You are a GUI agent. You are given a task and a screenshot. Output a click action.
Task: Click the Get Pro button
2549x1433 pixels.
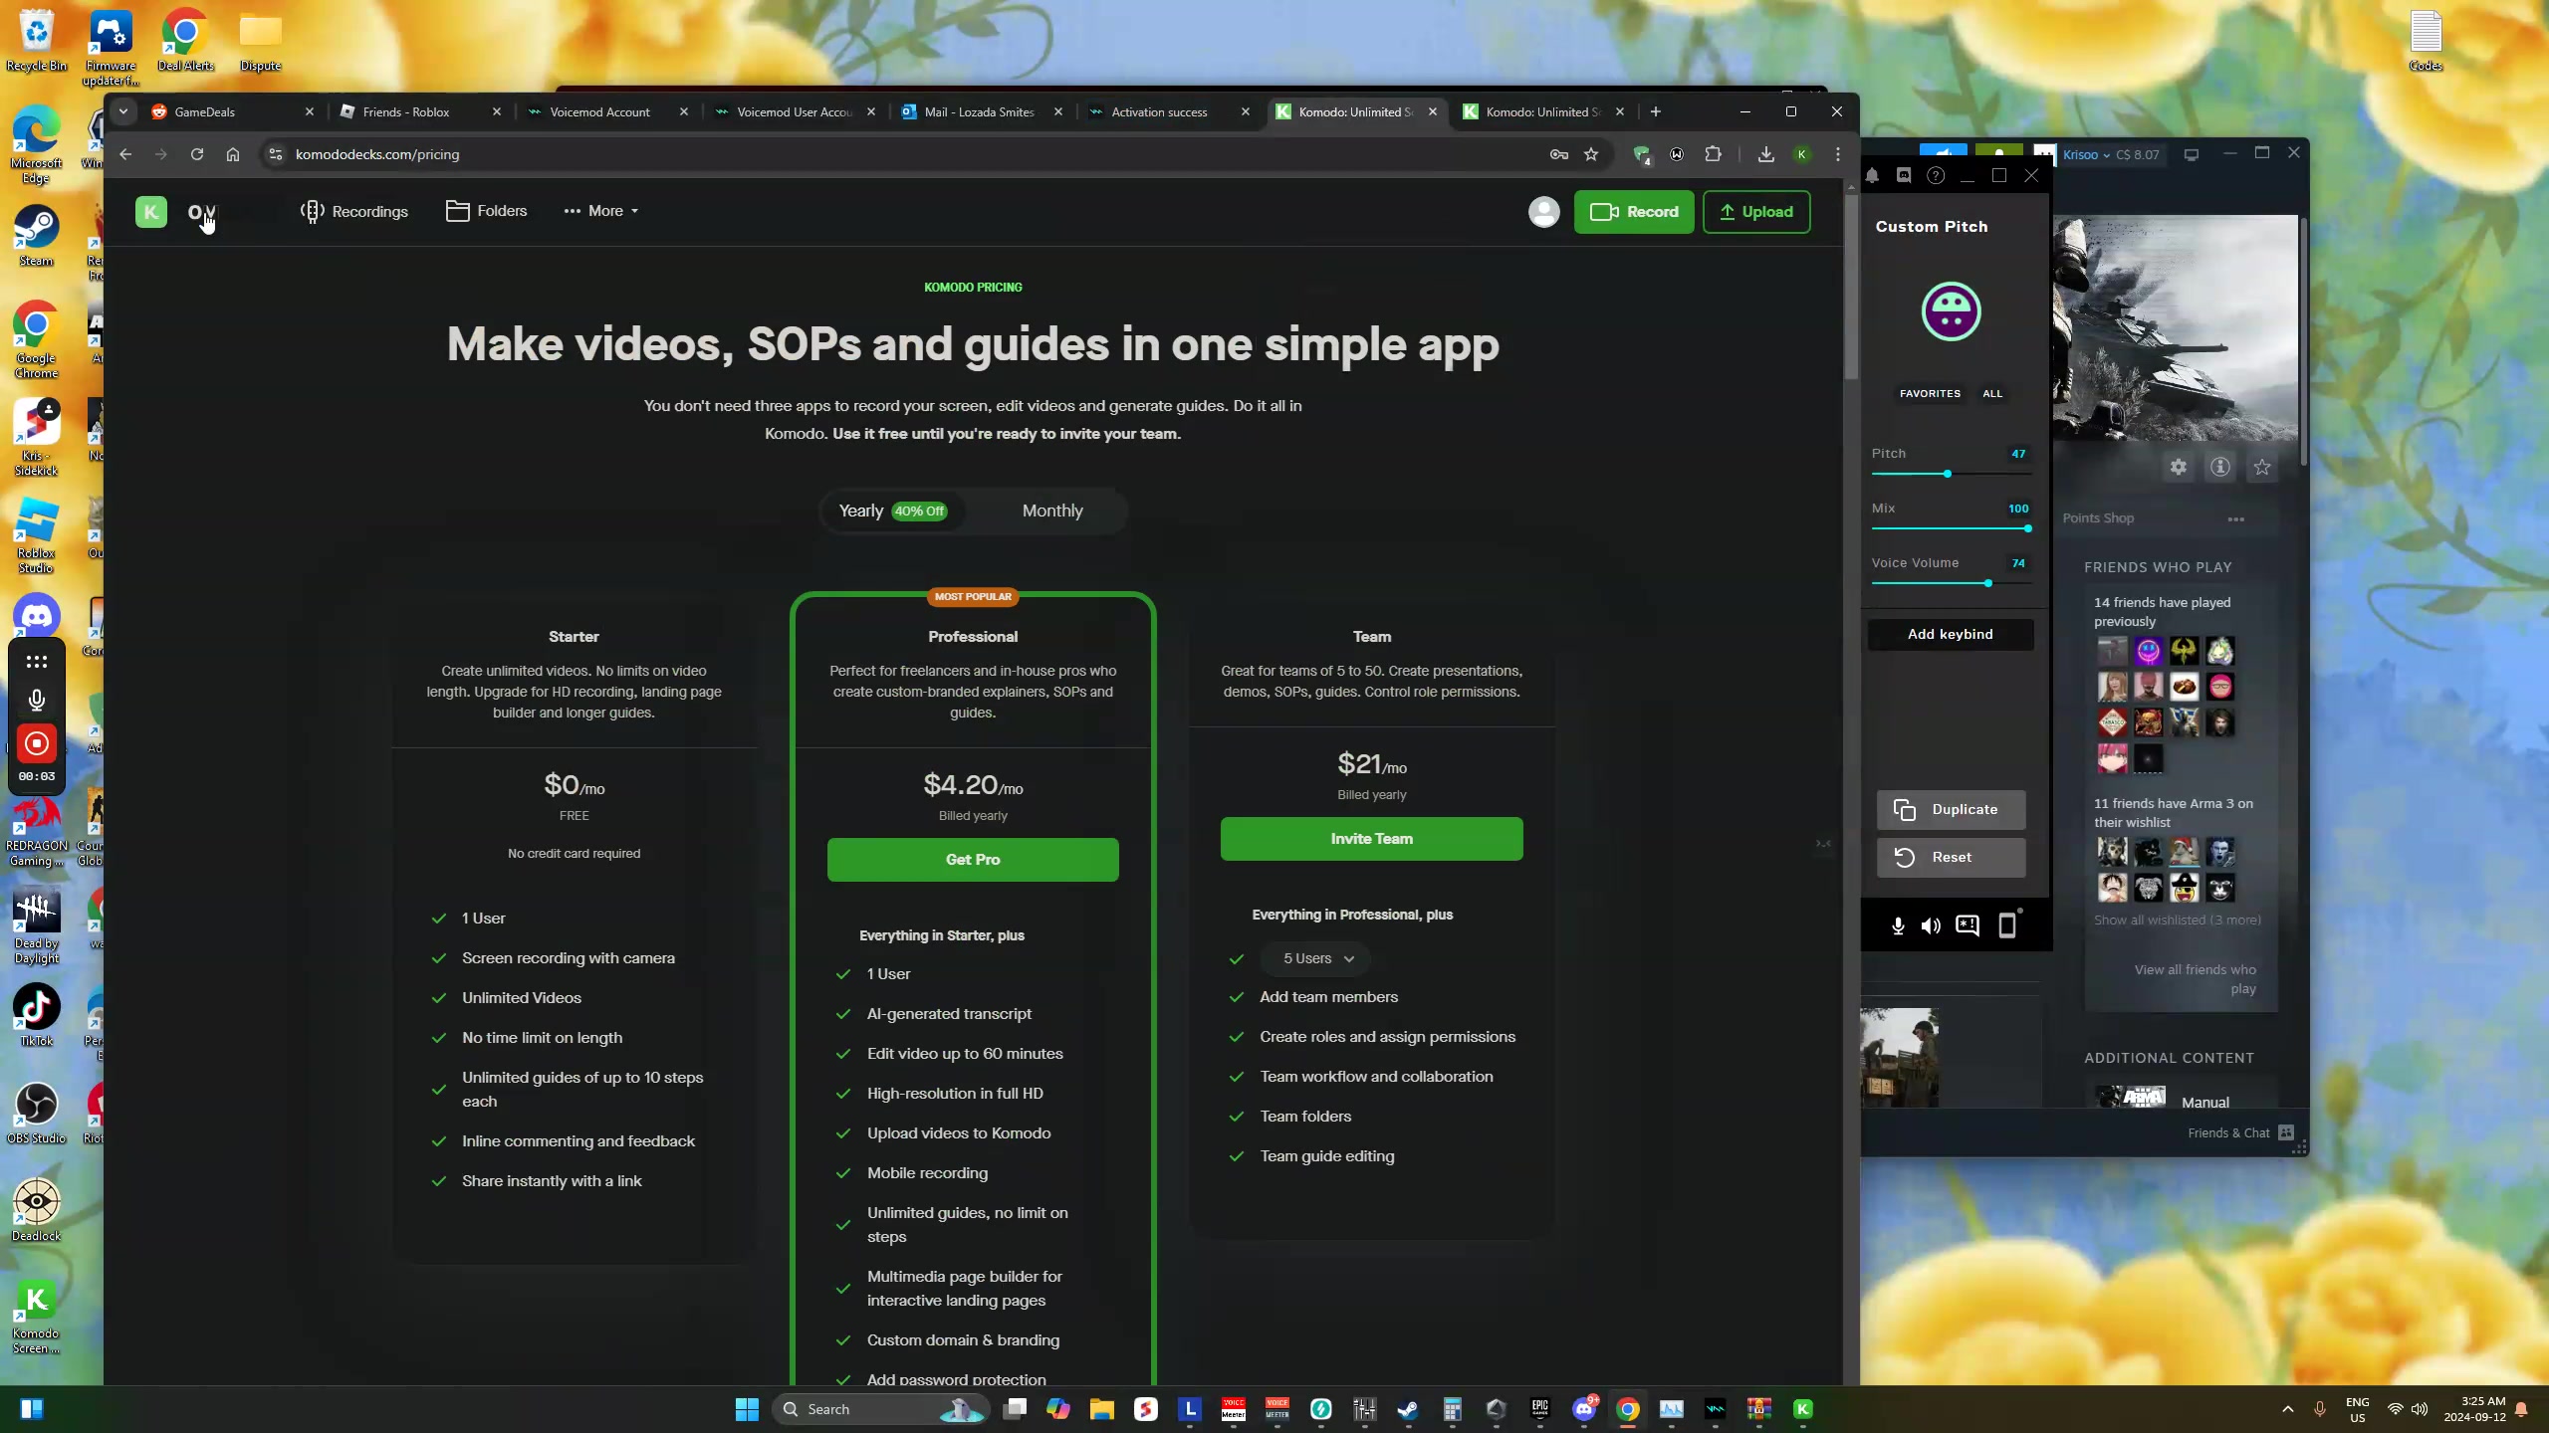pyautogui.click(x=973, y=860)
